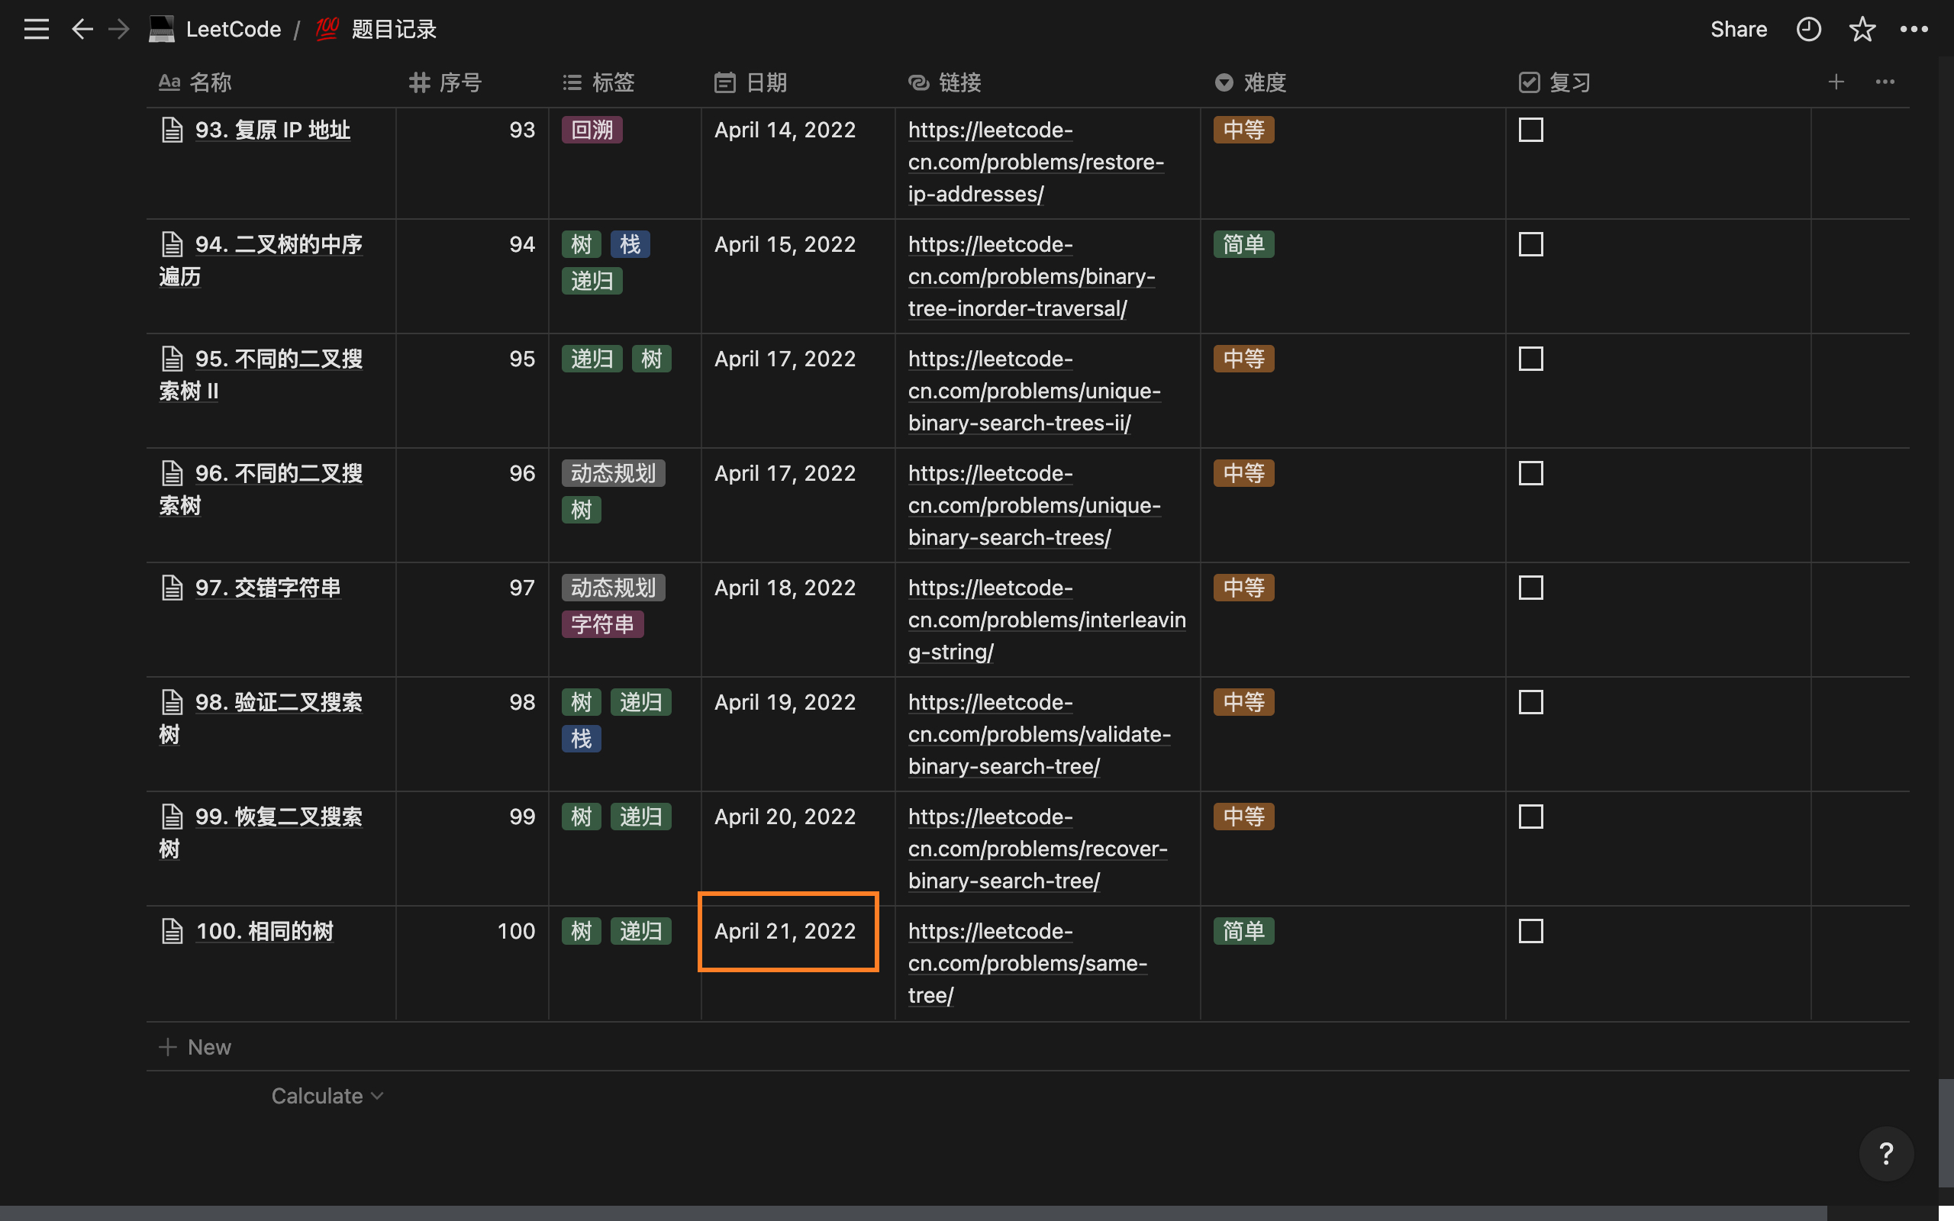1954x1221 pixels.
Task: Click the 100 emoji icon in breadcrumb
Action: click(x=327, y=29)
